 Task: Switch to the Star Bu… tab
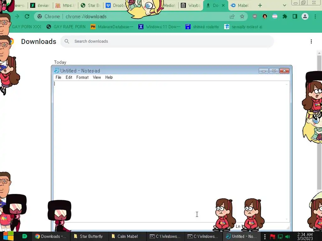click(x=91, y=6)
